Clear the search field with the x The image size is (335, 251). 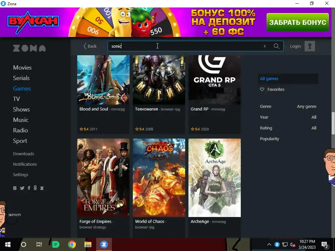tap(265, 46)
